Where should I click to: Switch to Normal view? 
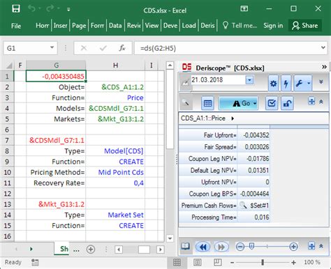pos(177,262)
